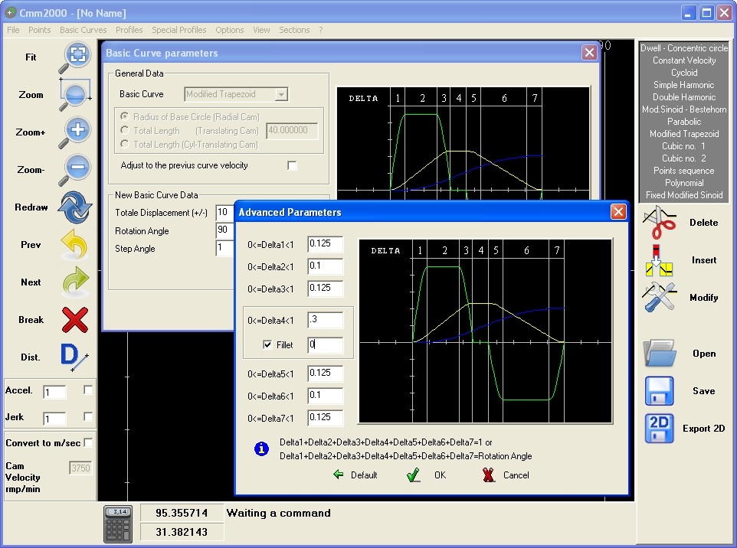Click the Default button label
737x548 pixels.
(x=364, y=475)
